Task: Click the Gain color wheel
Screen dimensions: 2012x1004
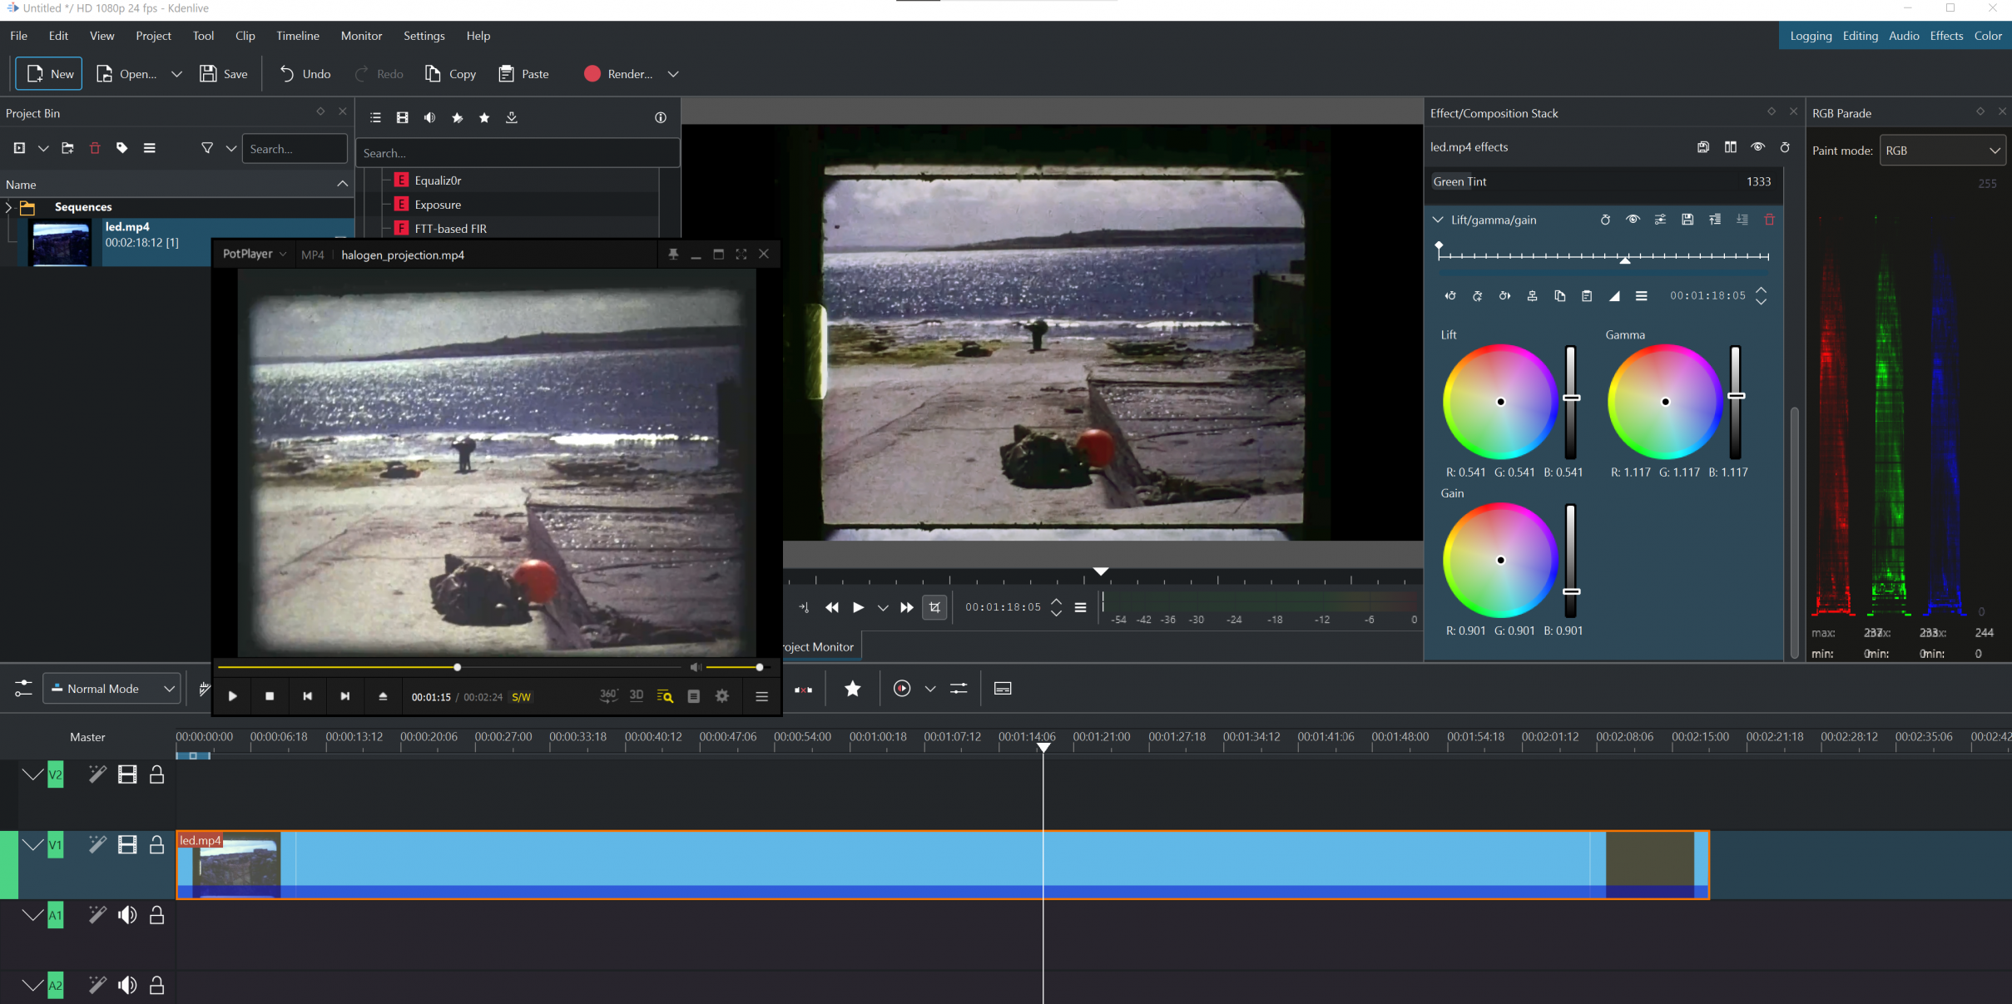Action: click(1500, 561)
